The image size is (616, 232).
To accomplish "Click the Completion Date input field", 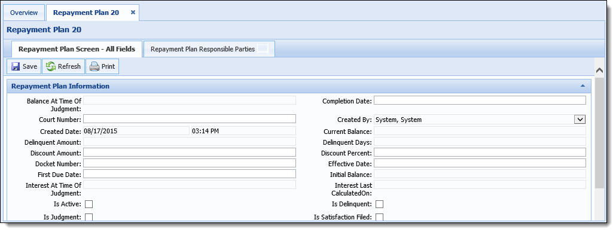I will pyautogui.click(x=480, y=100).
